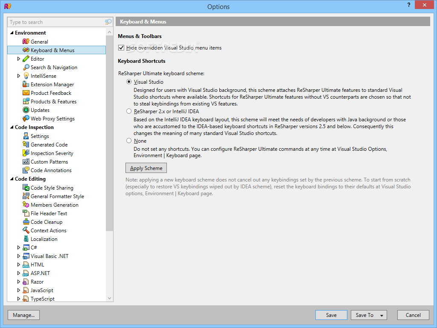
Task: Select the None keyboard scheme option
Action: [x=129, y=141]
